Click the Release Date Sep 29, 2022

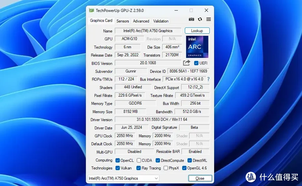click(128, 55)
